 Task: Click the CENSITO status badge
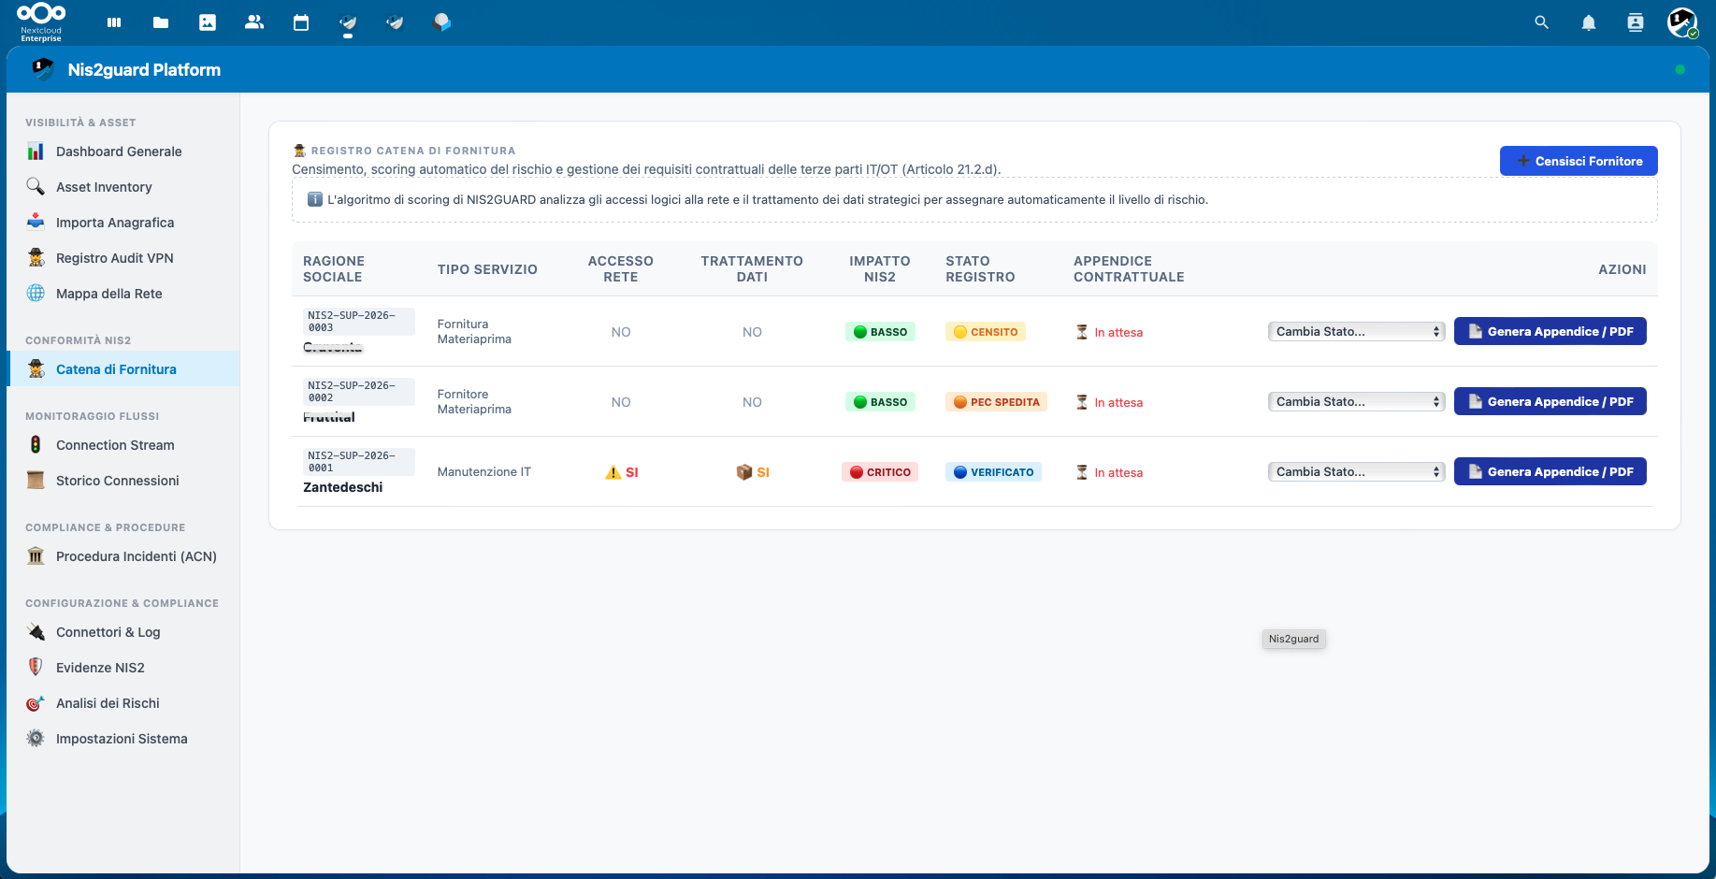tap(985, 332)
